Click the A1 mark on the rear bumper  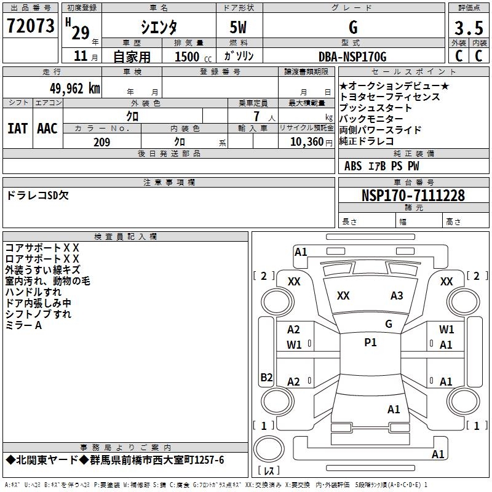[x=438, y=454]
